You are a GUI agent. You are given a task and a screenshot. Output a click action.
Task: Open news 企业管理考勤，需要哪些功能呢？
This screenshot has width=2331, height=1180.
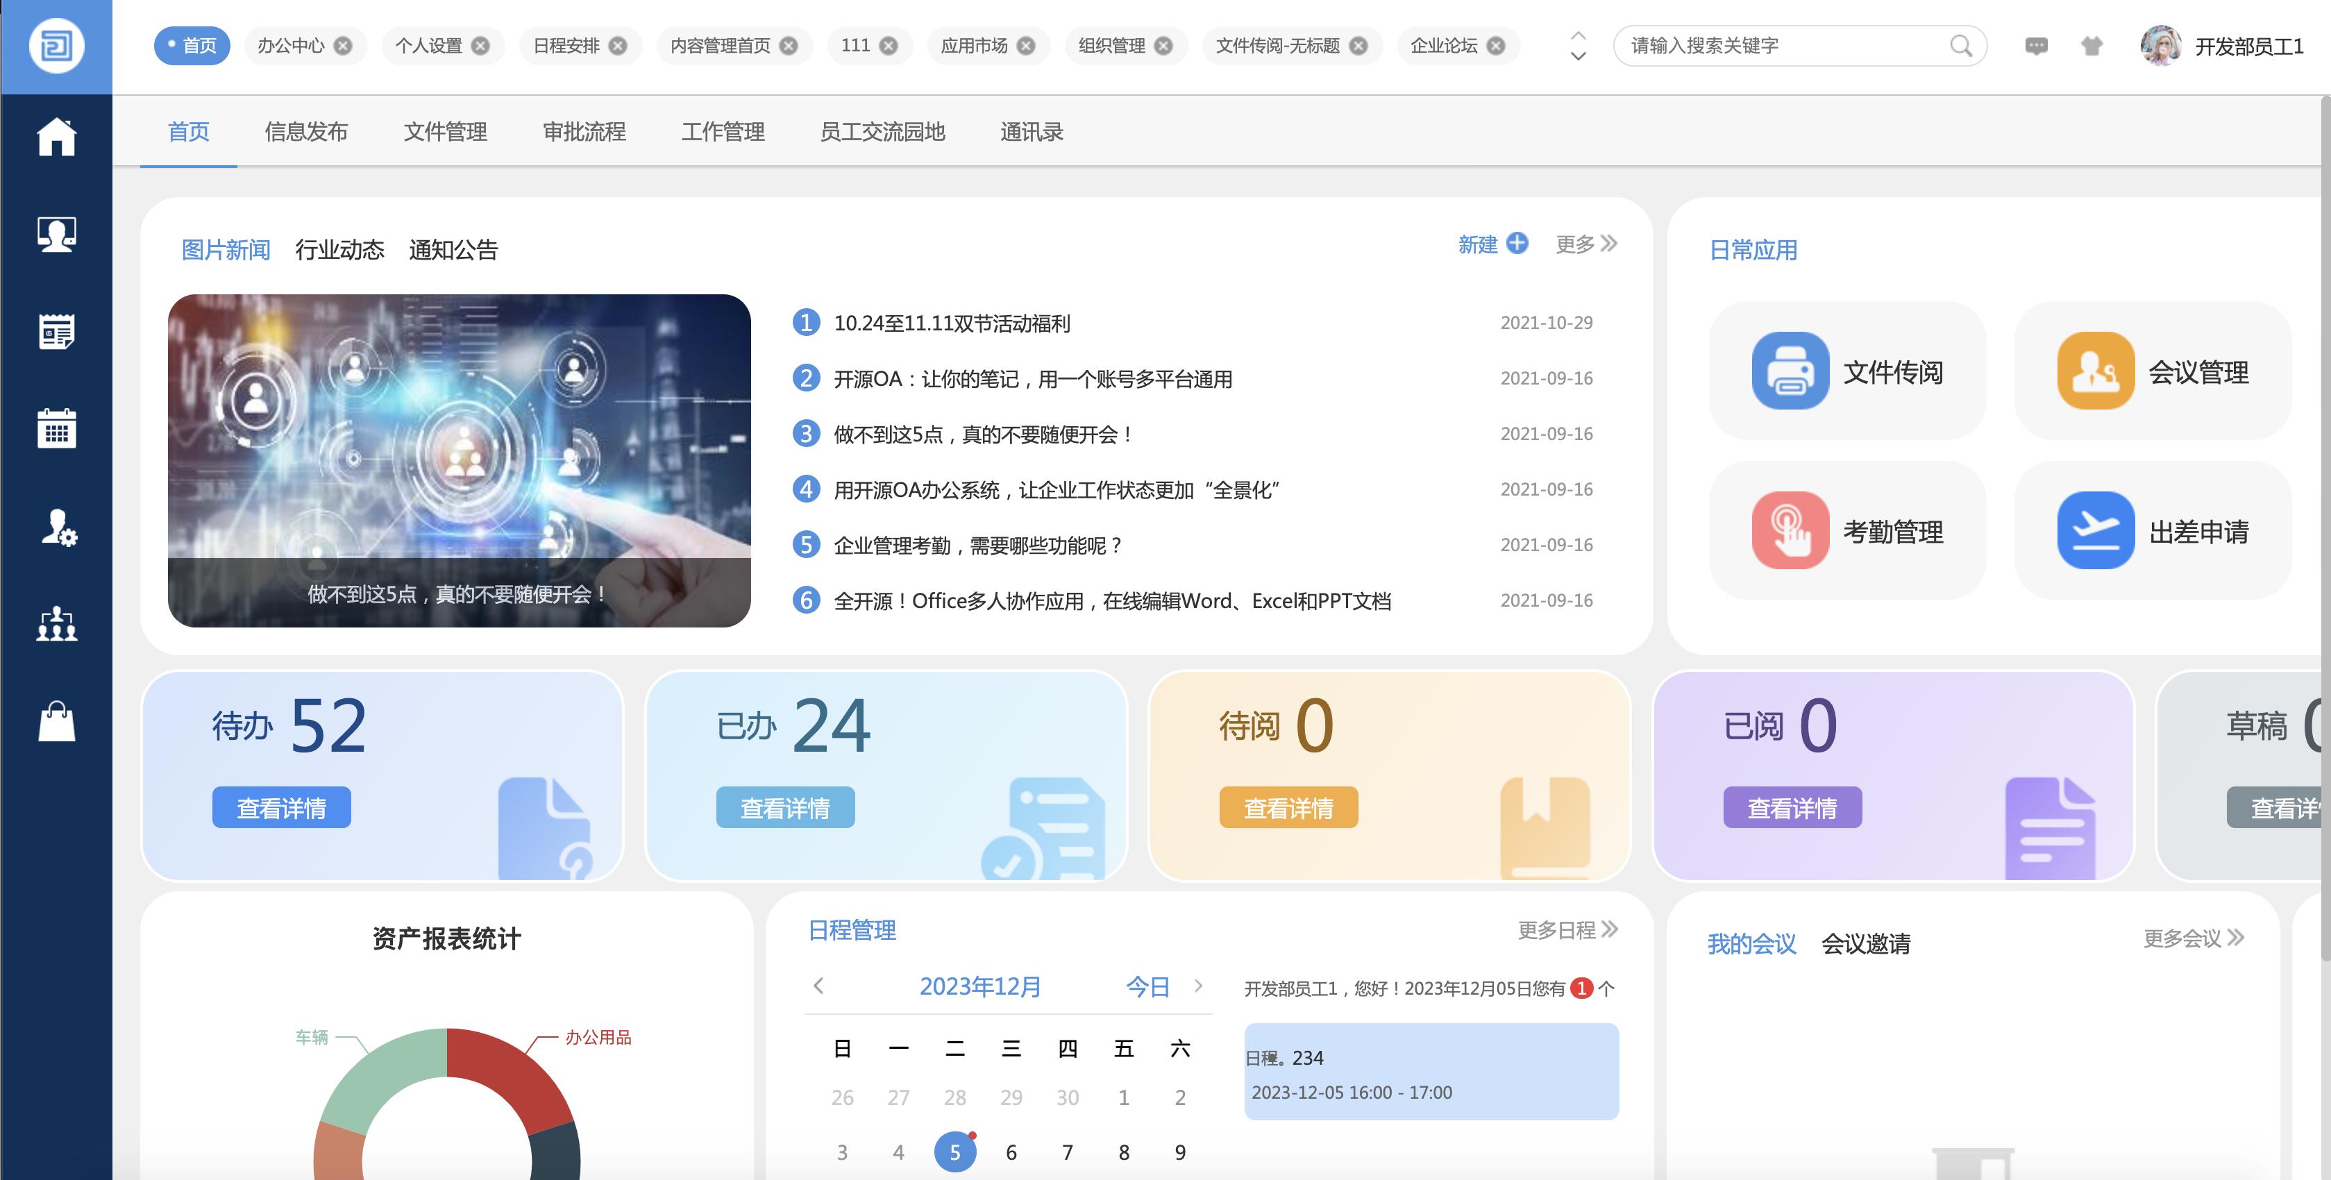click(978, 545)
